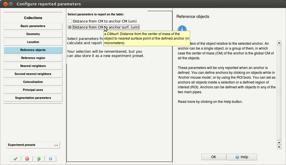The height and width of the screenshot is (165, 286).
Task: Switch to the Geometry collection
Action: coord(33,34)
